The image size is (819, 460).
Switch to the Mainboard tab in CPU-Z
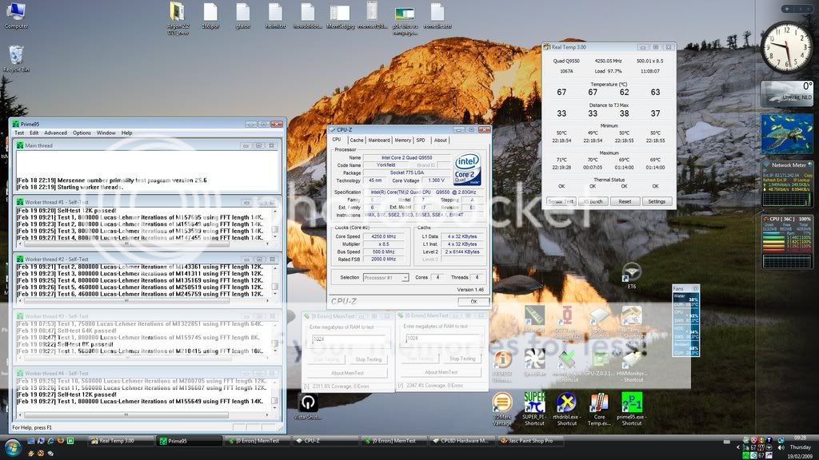(x=379, y=141)
